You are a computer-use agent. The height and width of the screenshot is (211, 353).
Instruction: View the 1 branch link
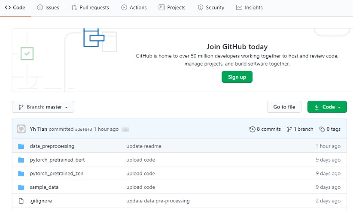point(300,129)
